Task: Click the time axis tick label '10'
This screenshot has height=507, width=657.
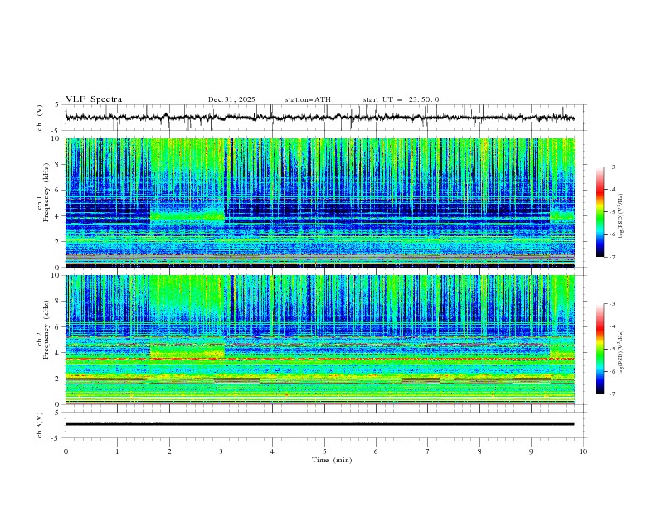Action: tap(583, 451)
